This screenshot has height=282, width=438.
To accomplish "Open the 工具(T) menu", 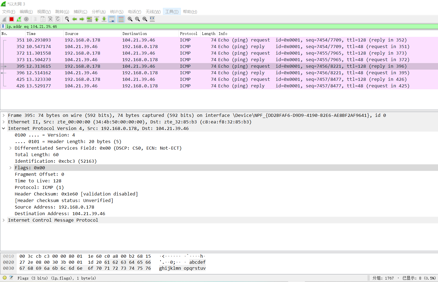I will pyautogui.click(x=172, y=12).
